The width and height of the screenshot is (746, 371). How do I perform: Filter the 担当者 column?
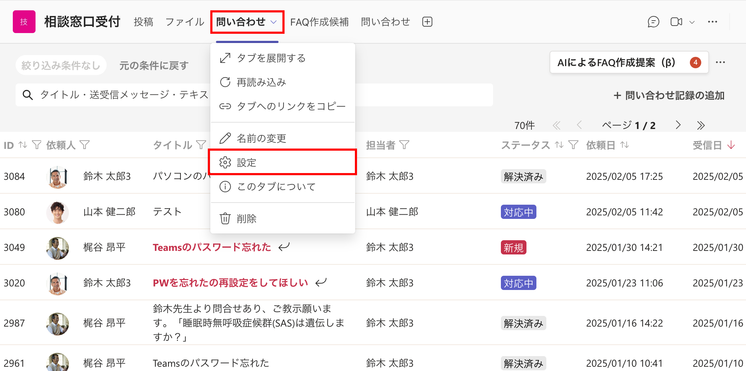404,145
